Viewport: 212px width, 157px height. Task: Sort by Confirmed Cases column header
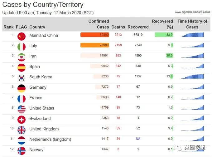click(99, 24)
